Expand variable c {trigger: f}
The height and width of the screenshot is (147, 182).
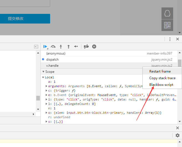(46, 91)
